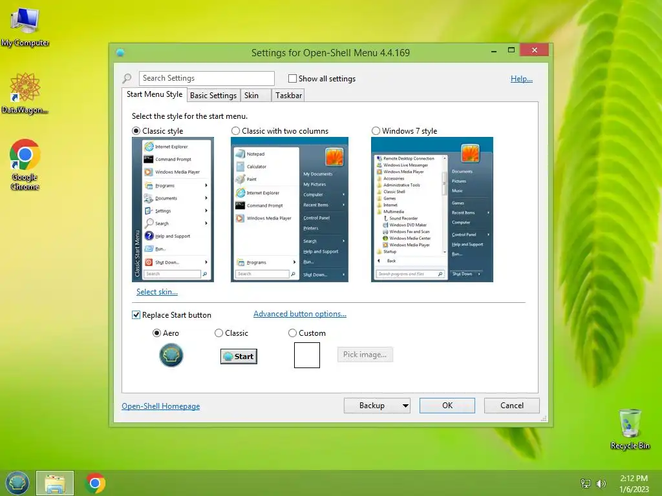Open My Computer desktop icon
The width and height of the screenshot is (662, 496).
point(25,26)
